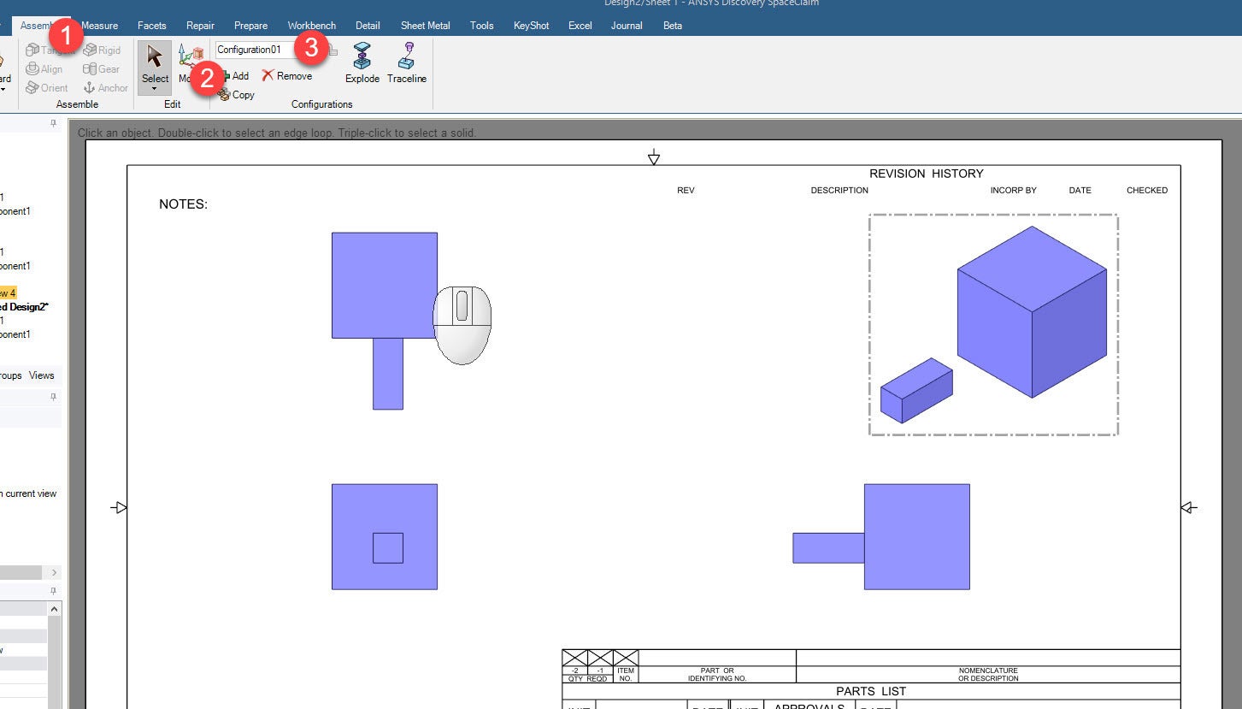Go to the Journal tab
Viewport: 1242px width, 709px height.
point(627,26)
